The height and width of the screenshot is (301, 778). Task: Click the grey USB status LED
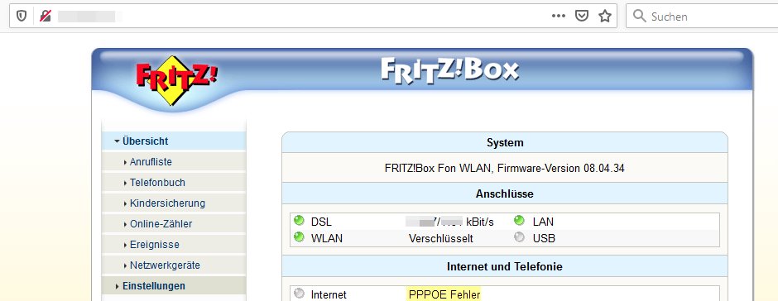click(x=519, y=236)
